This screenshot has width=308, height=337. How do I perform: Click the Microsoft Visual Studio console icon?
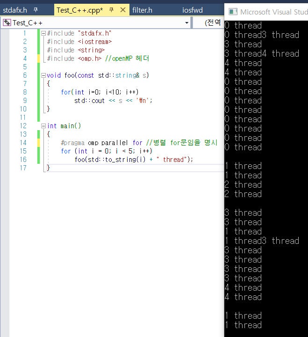(x=233, y=12)
